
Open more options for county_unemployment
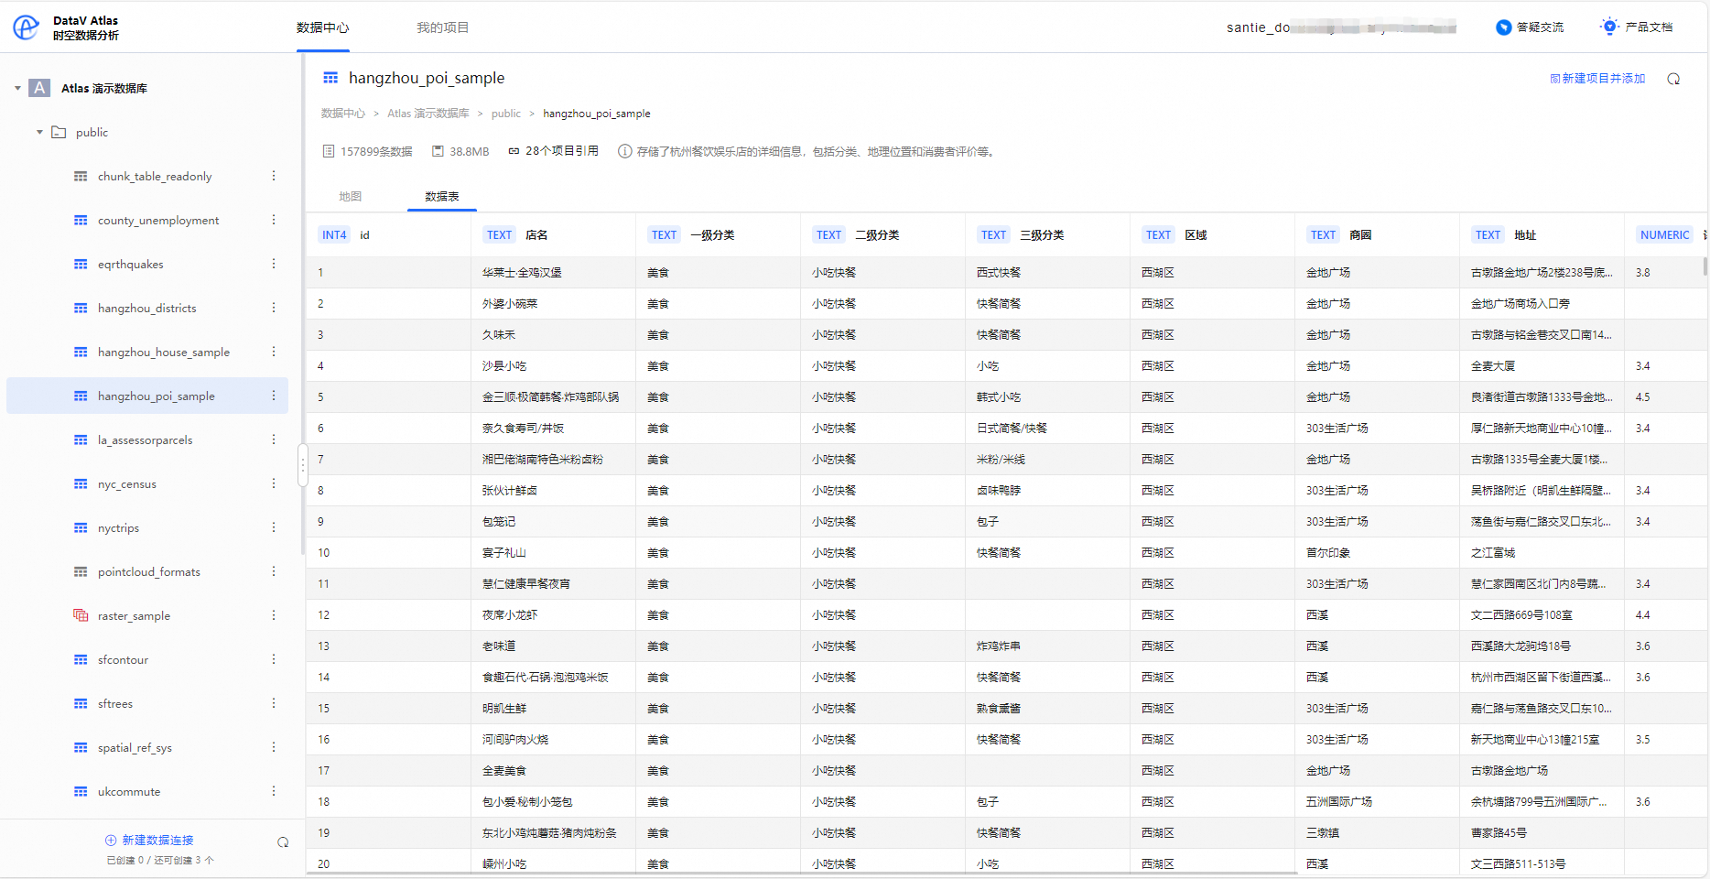coord(274,220)
